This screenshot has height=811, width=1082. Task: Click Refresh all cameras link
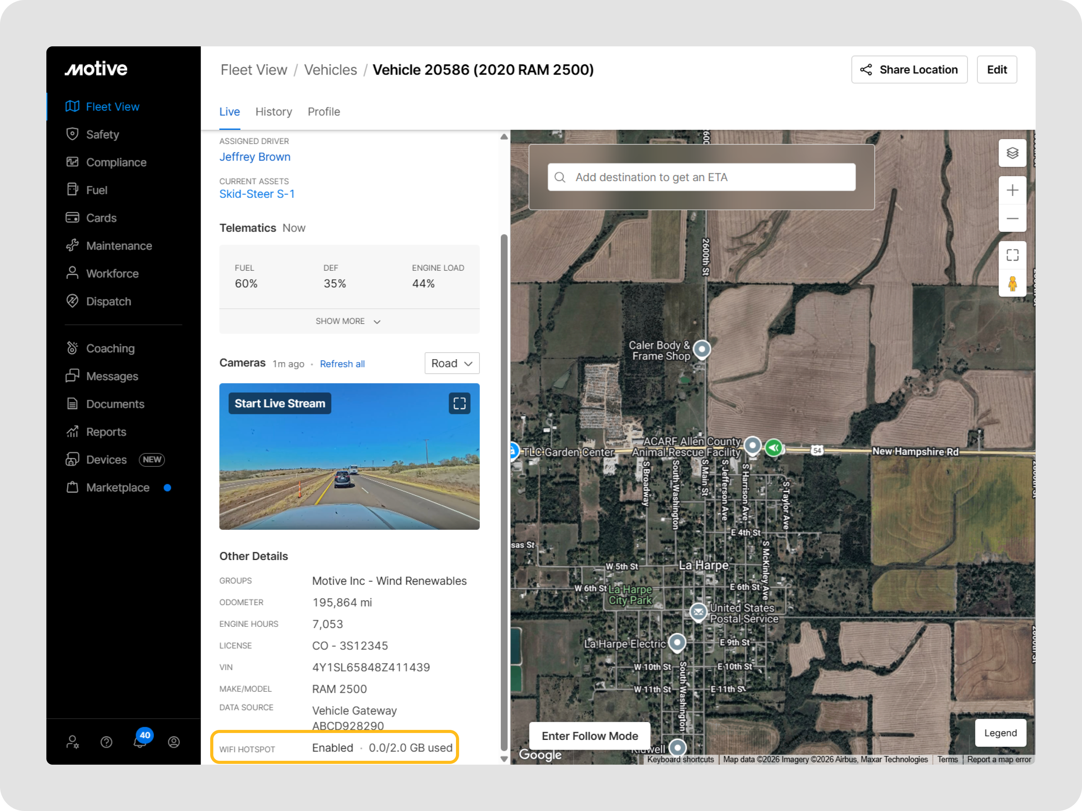342,364
